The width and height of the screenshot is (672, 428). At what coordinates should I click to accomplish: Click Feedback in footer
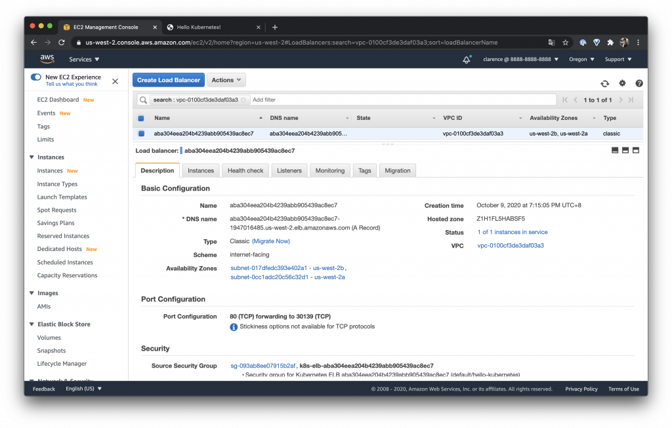[x=44, y=389]
